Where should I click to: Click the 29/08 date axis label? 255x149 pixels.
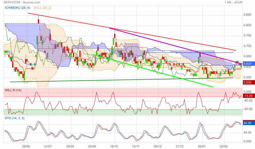[x=70, y=146]
